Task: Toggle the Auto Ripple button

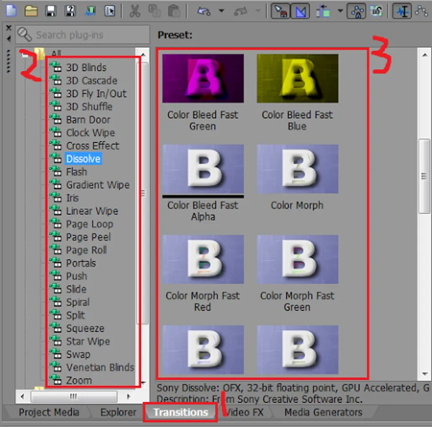Action: 323,11
